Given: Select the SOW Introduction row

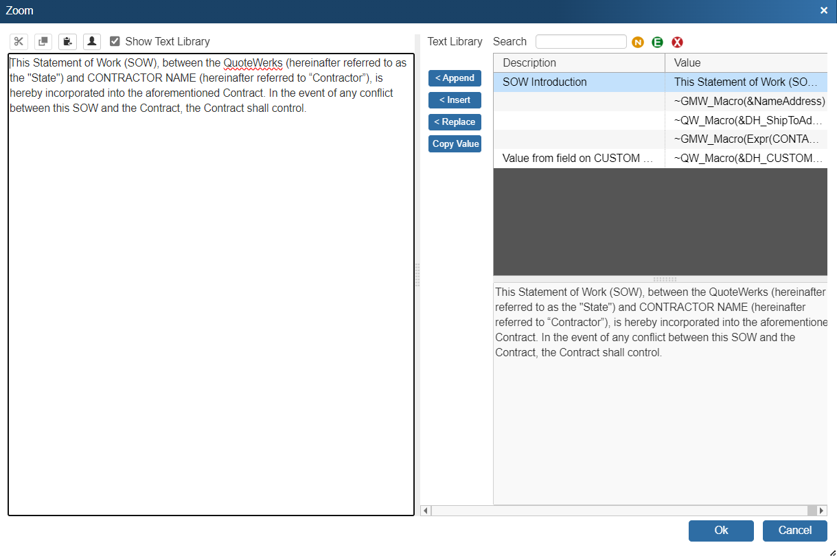Looking at the screenshot, I should [579, 82].
